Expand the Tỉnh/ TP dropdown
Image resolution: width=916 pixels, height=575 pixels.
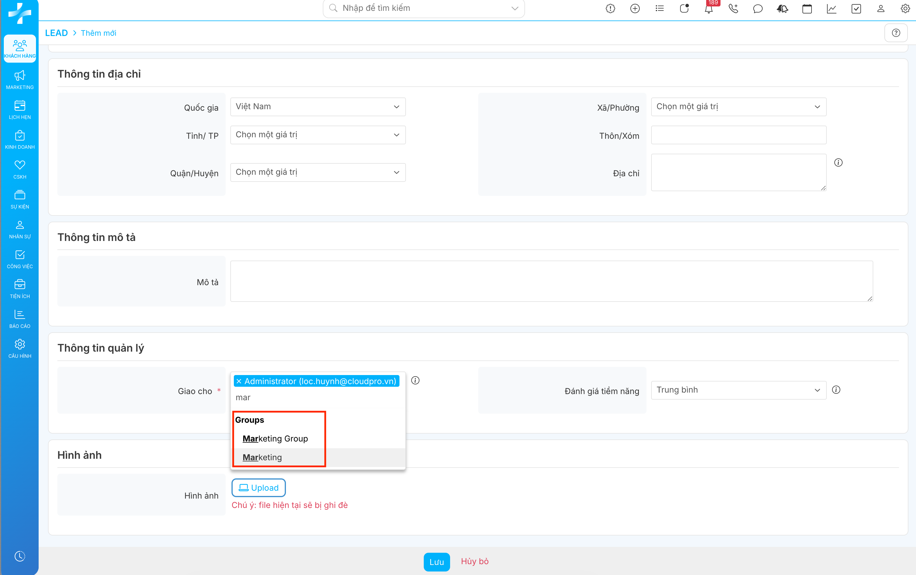click(318, 135)
